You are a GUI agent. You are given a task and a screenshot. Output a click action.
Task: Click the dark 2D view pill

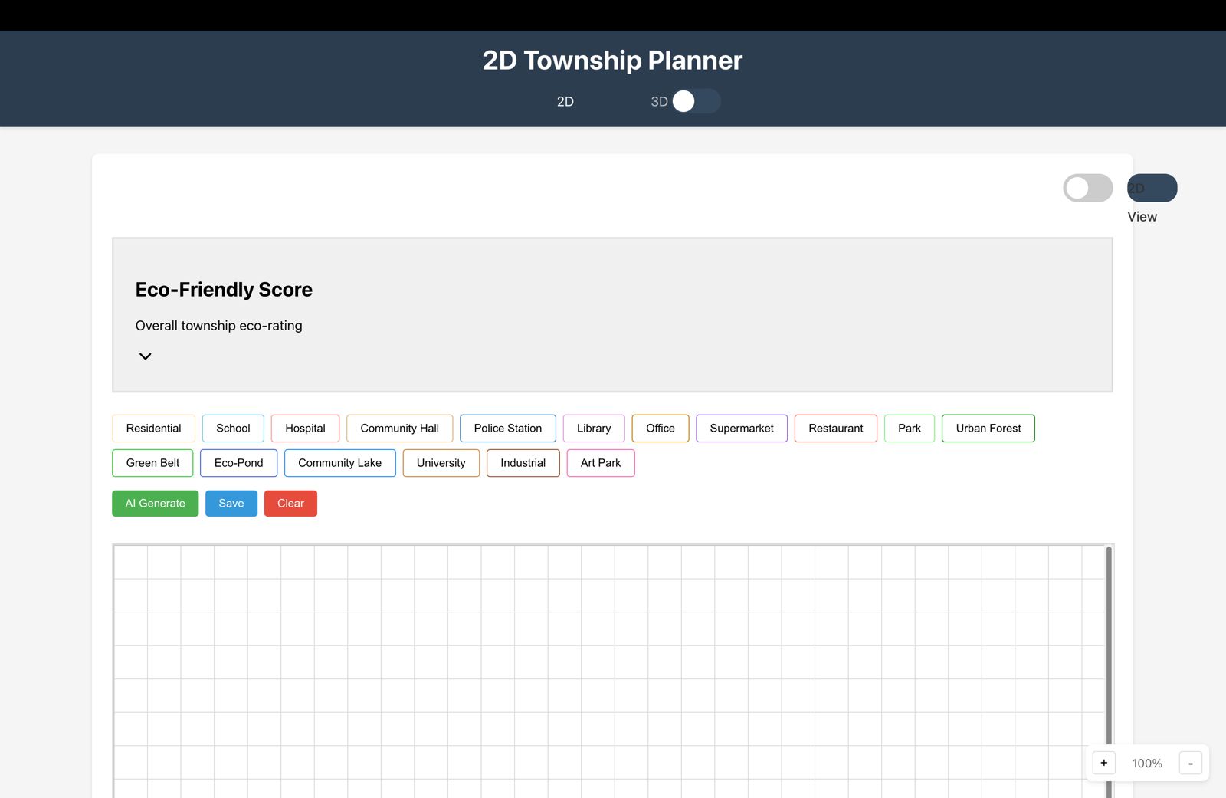click(x=1152, y=188)
